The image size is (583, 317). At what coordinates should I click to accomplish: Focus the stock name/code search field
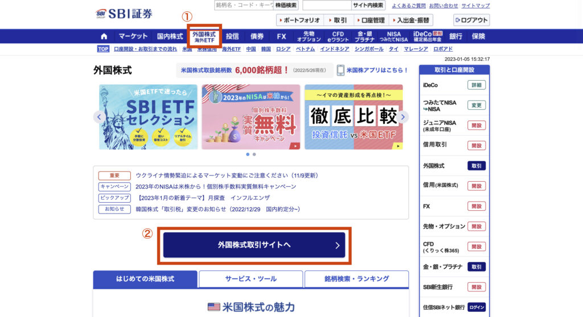244,5
